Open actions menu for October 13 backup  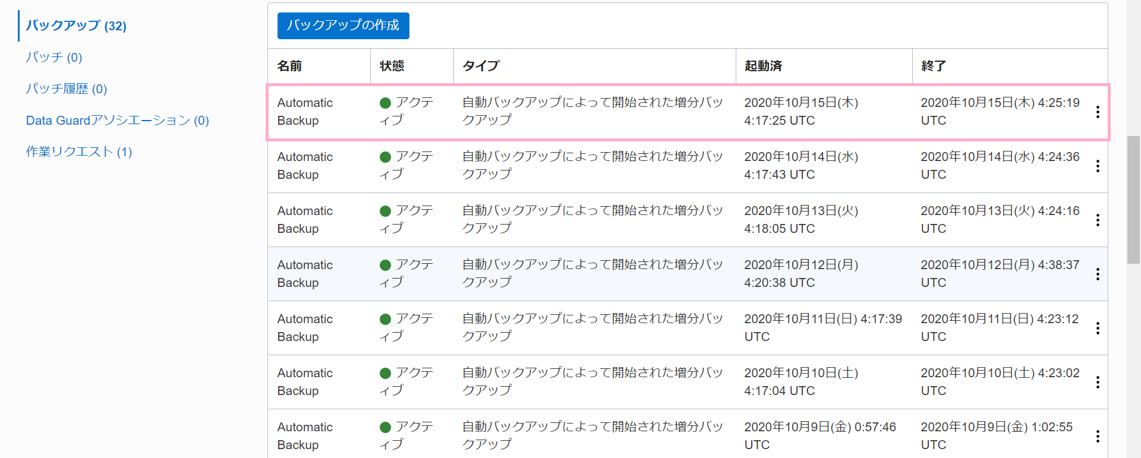(x=1098, y=220)
